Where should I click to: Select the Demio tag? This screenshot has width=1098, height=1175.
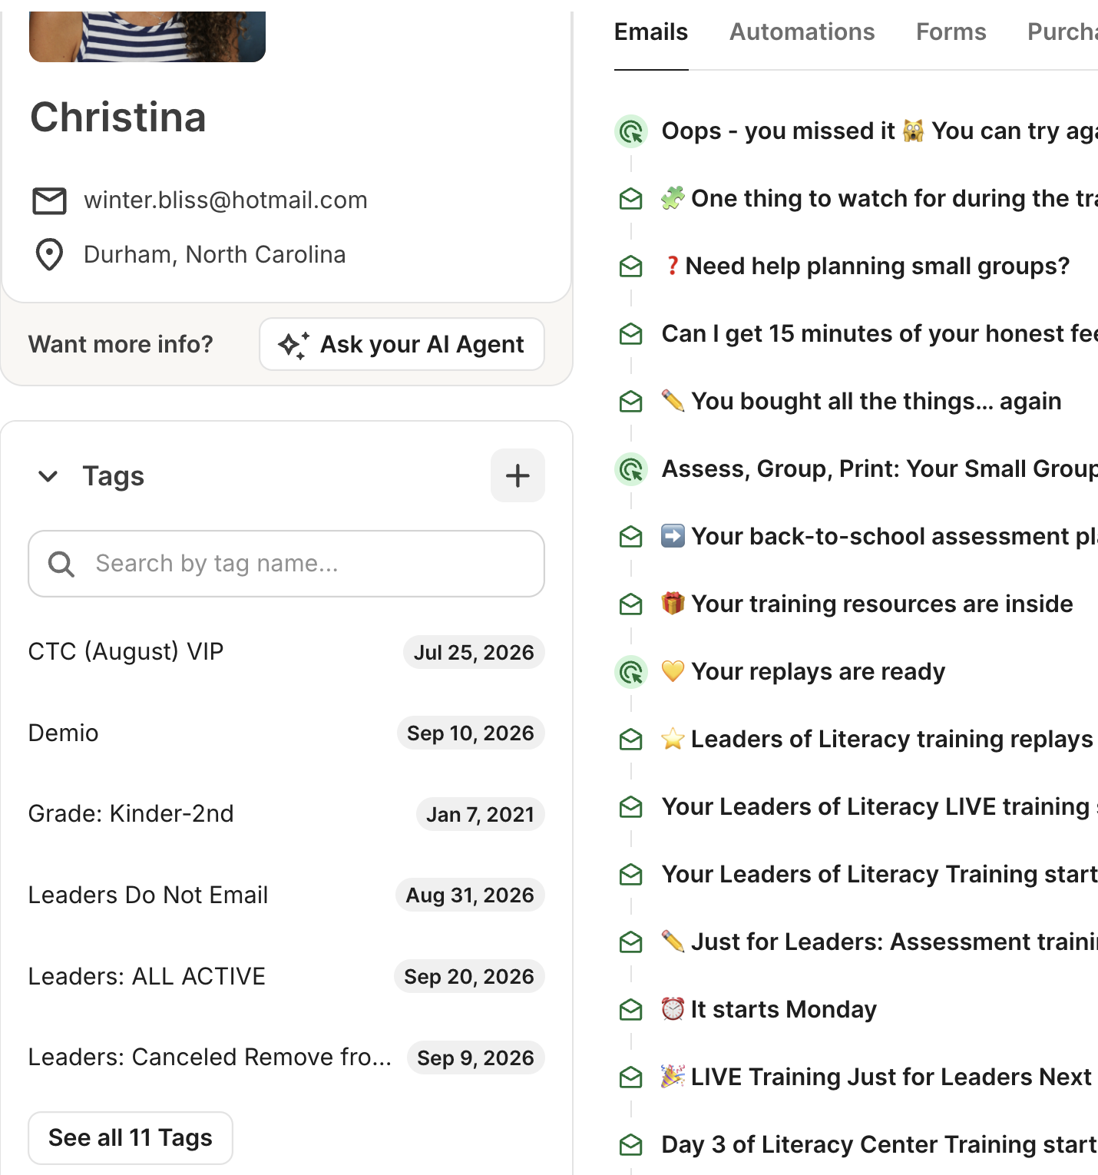click(63, 733)
